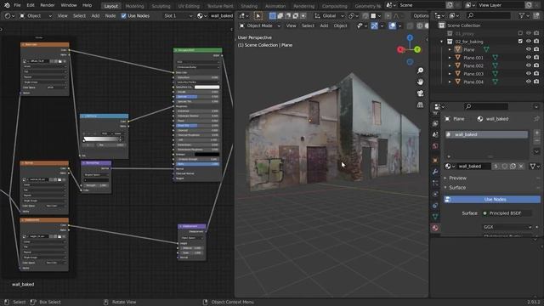The image size is (544, 306).
Task: Open the Material properties tab icon
Action: [x=435, y=228]
